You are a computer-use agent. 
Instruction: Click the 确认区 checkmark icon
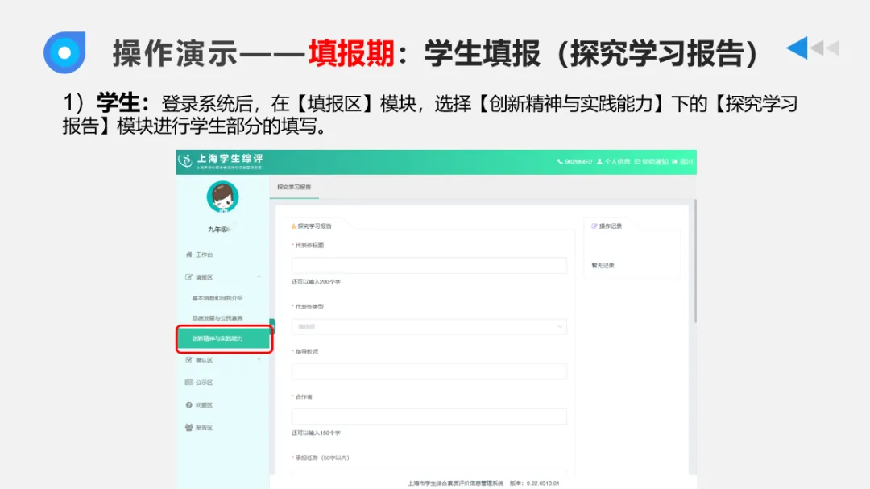click(188, 360)
